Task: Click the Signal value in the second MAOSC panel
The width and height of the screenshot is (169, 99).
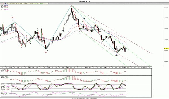Action: point(5,79)
